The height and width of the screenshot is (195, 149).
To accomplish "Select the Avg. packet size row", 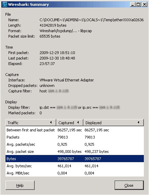I will 74,152.
